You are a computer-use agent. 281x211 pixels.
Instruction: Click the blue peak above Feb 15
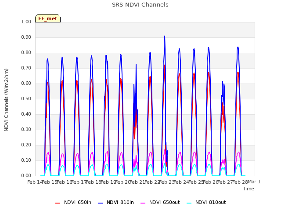[x=47, y=59]
